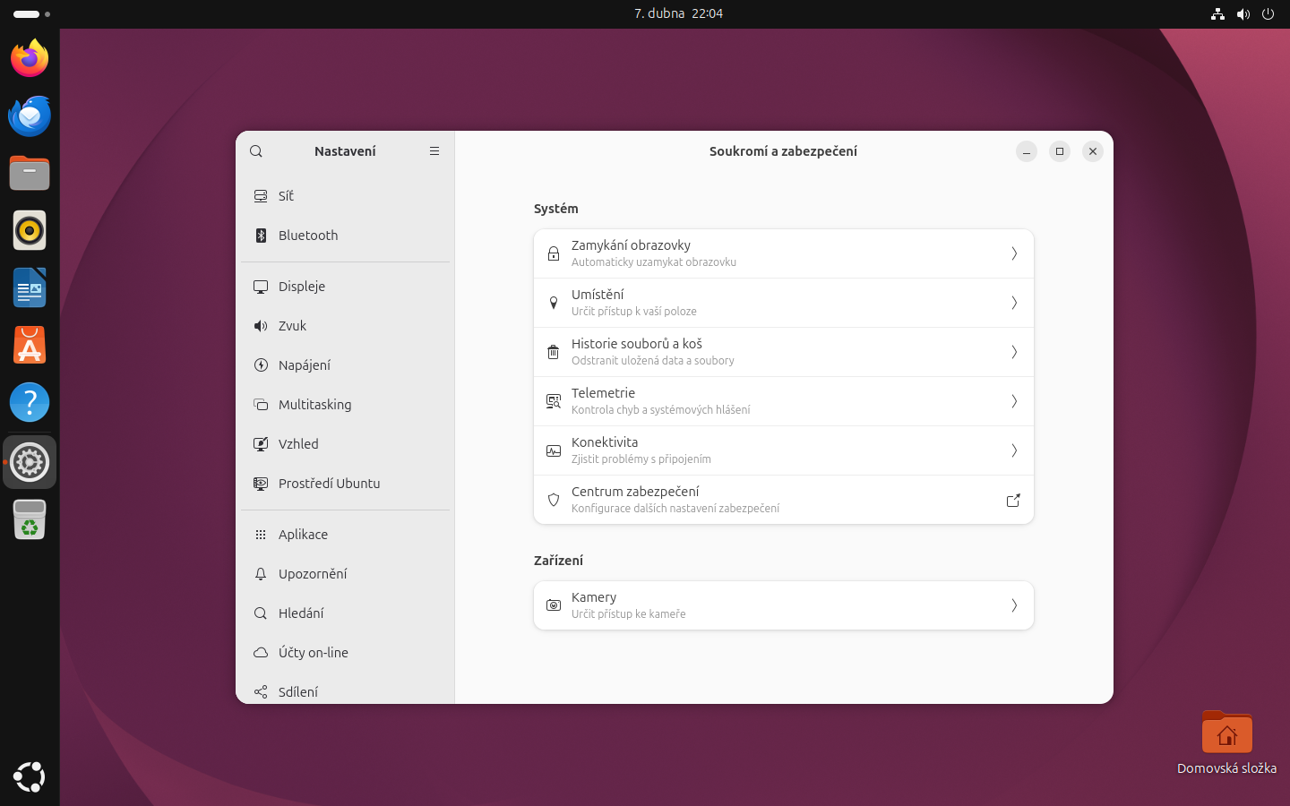Expand the Telemetrie row chevron

click(x=1013, y=402)
